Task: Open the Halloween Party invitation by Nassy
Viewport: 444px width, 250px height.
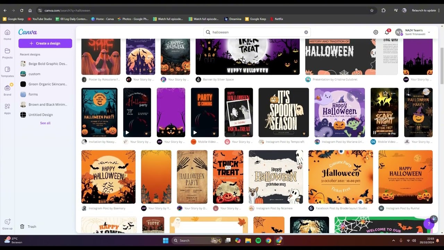Action: point(99,112)
